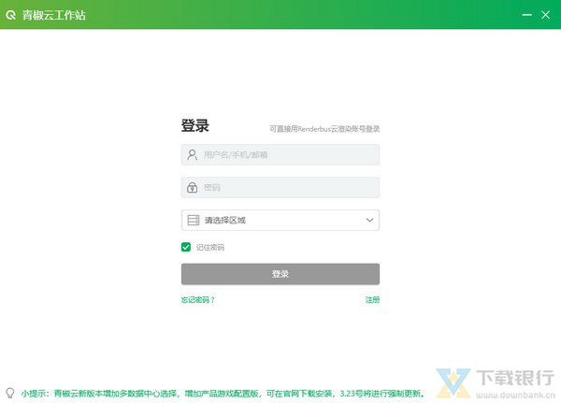Click the user icon in username field
The width and height of the screenshot is (561, 403).
pyautogui.click(x=192, y=154)
